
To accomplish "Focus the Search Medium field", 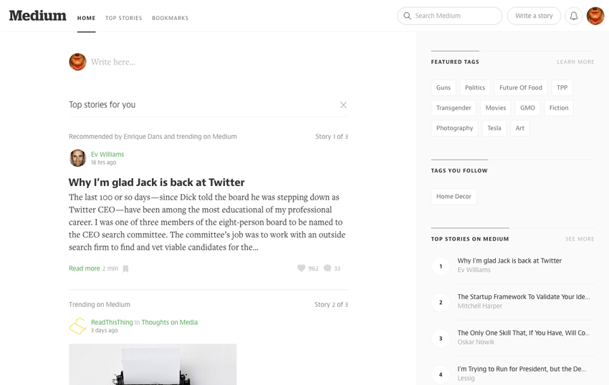I will pyautogui.click(x=450, y=16).
